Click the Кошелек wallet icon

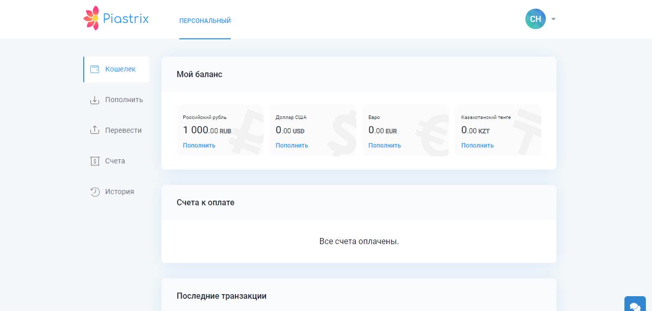[94, 69]
